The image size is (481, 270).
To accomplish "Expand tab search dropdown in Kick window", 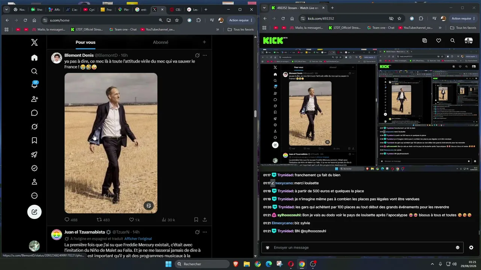I will pos(264,7).
